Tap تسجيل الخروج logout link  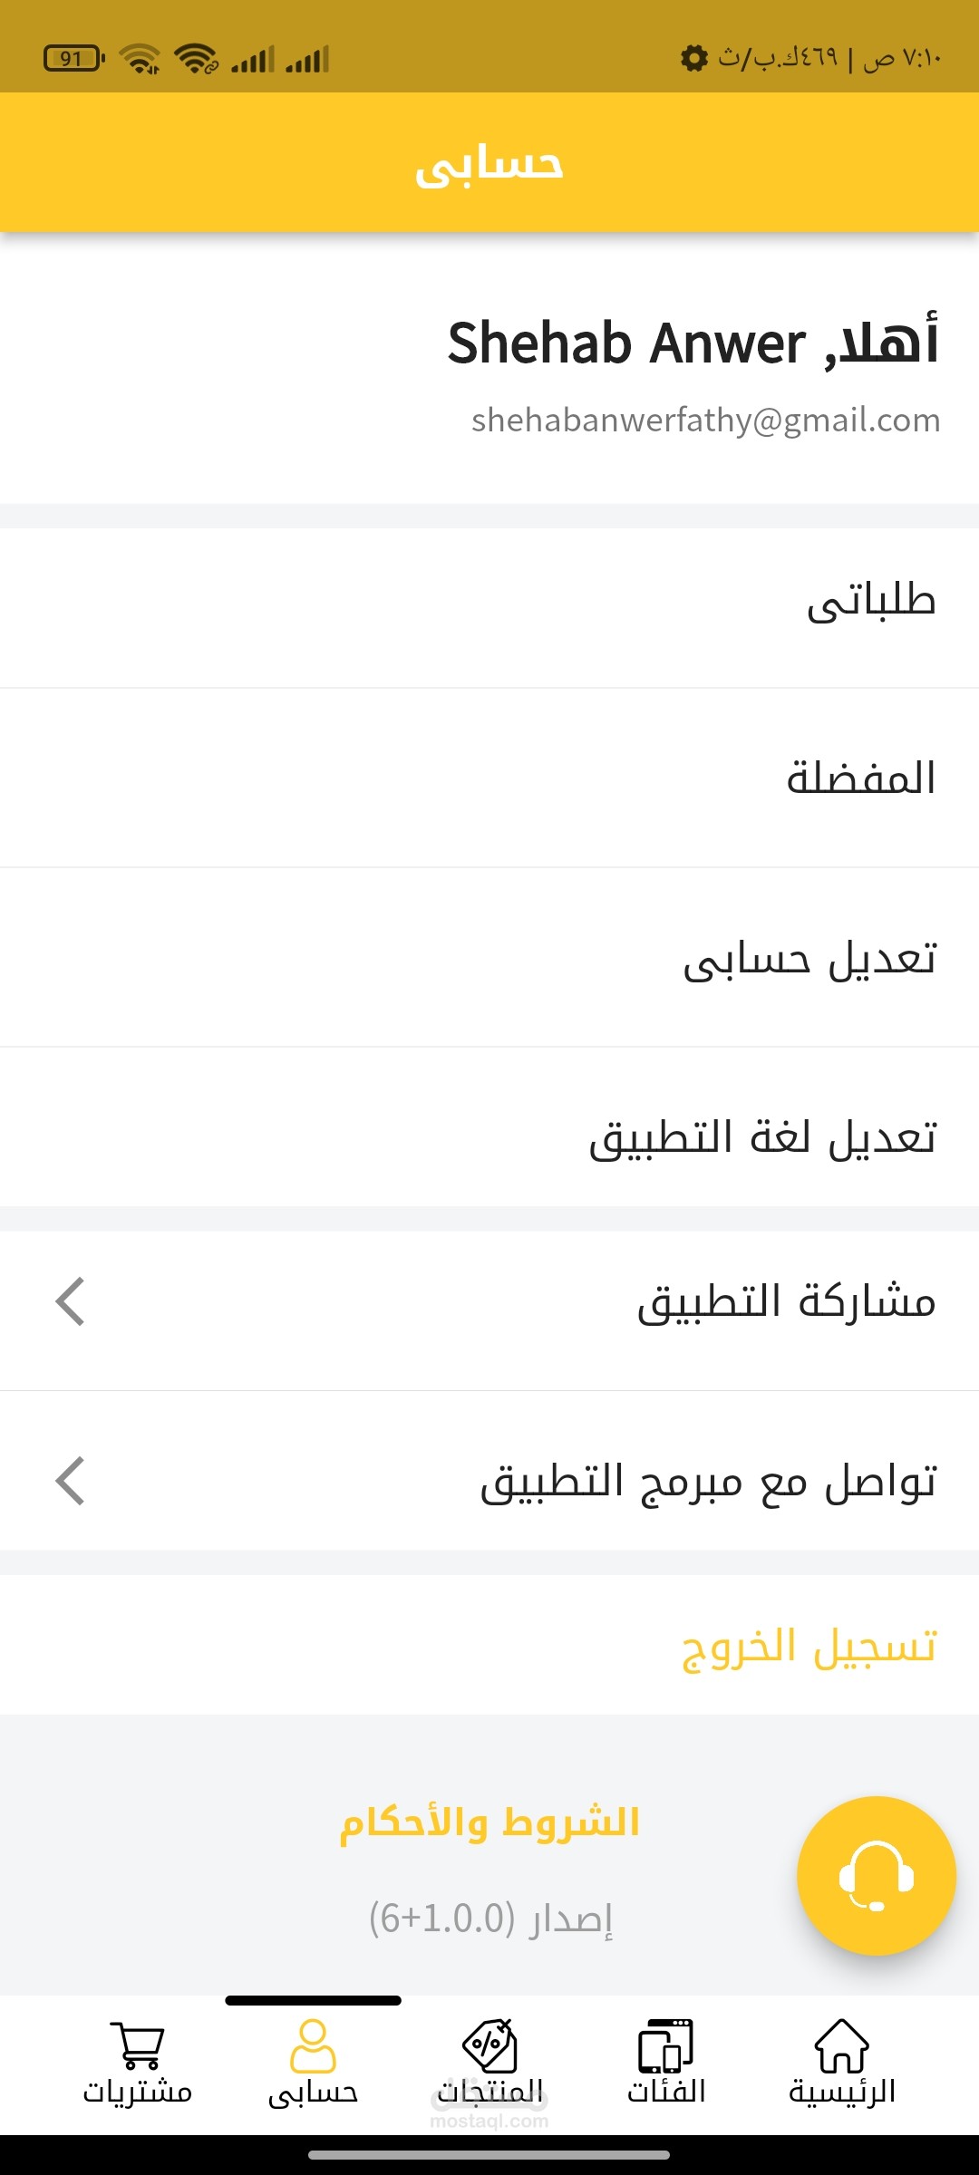coord(809,1646)
